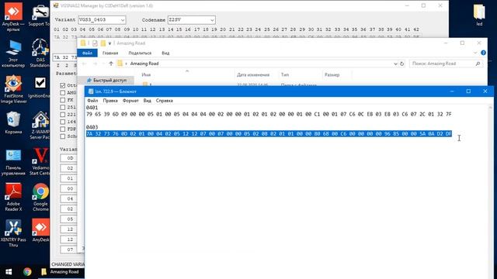Sort by the Тип column header
This screenshot has width=497, height=279.
285,75
